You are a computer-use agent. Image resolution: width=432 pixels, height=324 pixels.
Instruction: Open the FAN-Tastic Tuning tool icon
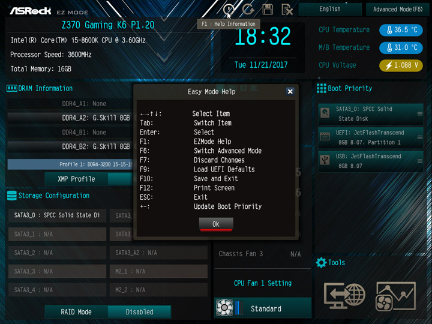coord(395,296)
